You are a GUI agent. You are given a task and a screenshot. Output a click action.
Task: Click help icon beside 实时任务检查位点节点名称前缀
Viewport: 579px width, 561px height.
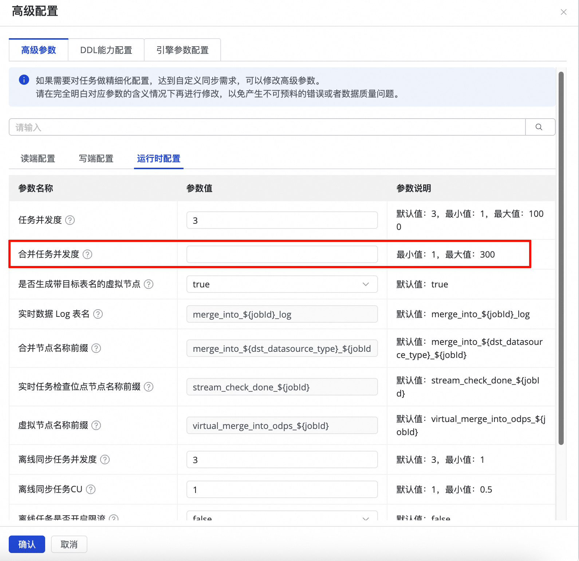pos(149,387)
